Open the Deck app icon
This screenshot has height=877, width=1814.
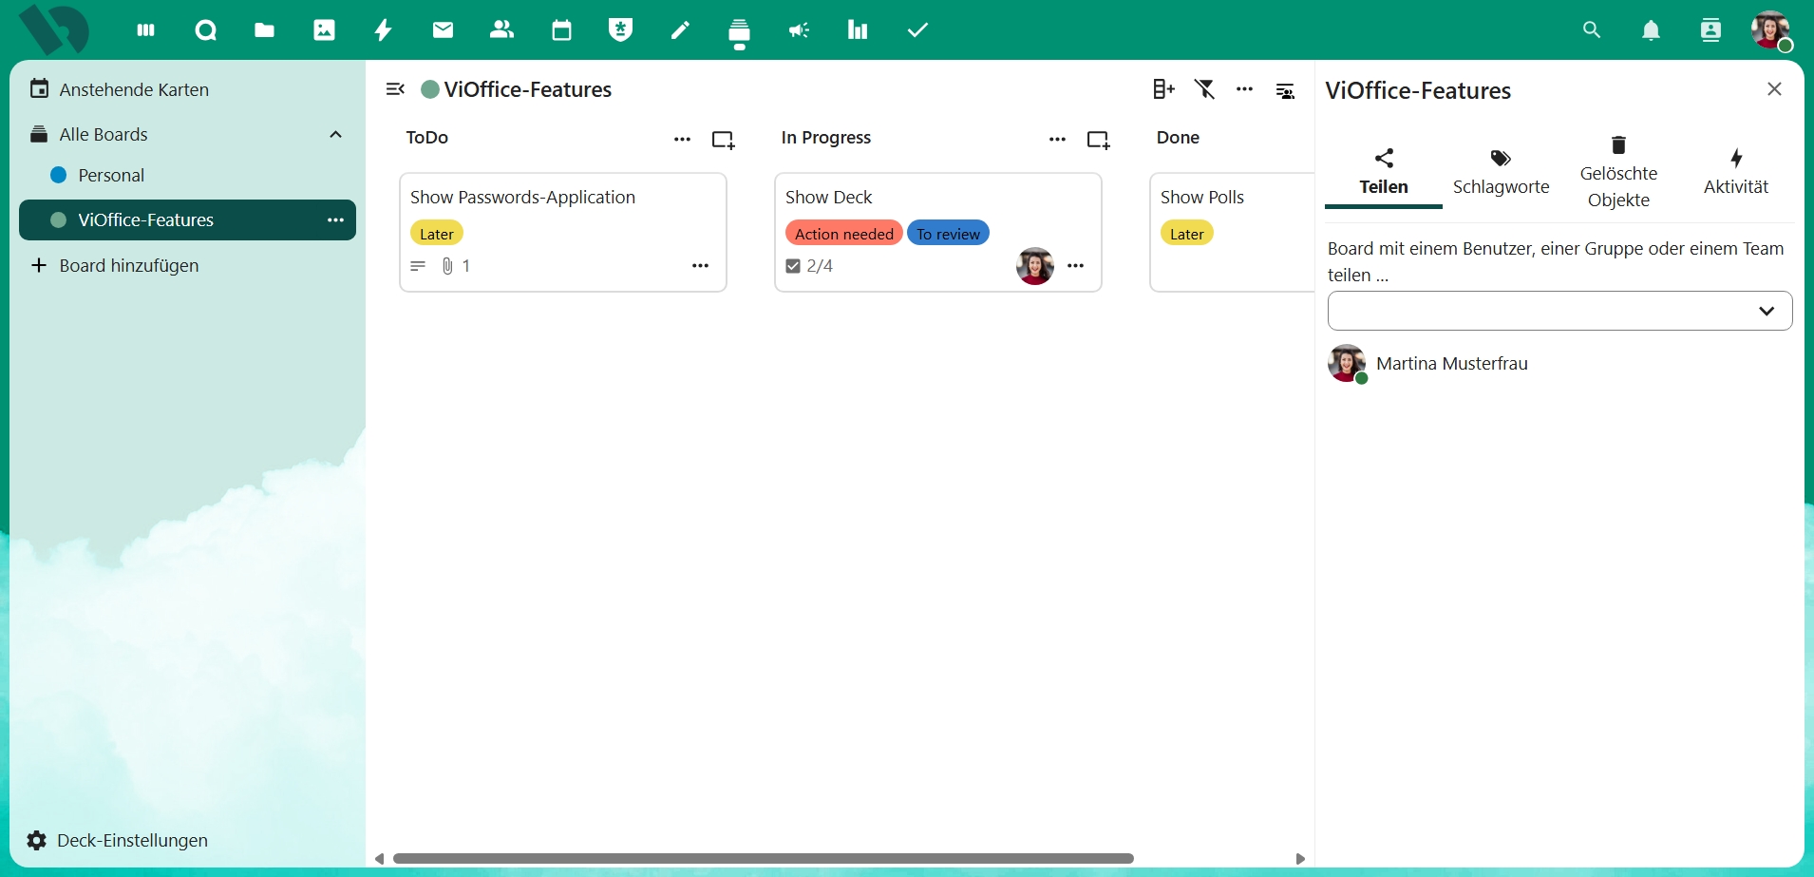740,32
